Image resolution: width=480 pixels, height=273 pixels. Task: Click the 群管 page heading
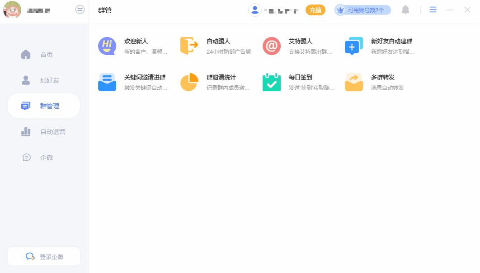click(x=105, y=10)
